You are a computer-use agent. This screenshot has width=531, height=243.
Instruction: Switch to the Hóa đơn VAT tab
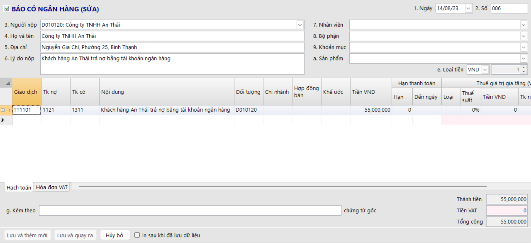pyautogui.click(x=52, y=187)
